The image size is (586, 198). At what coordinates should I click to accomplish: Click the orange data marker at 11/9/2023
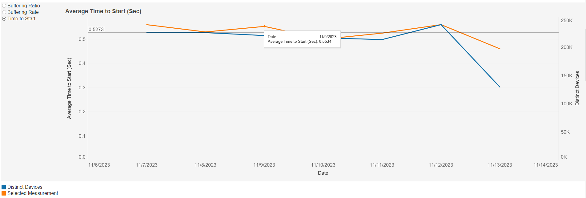(264, 26)
